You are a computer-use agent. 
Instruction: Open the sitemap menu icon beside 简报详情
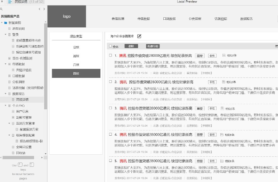[10, 2]
